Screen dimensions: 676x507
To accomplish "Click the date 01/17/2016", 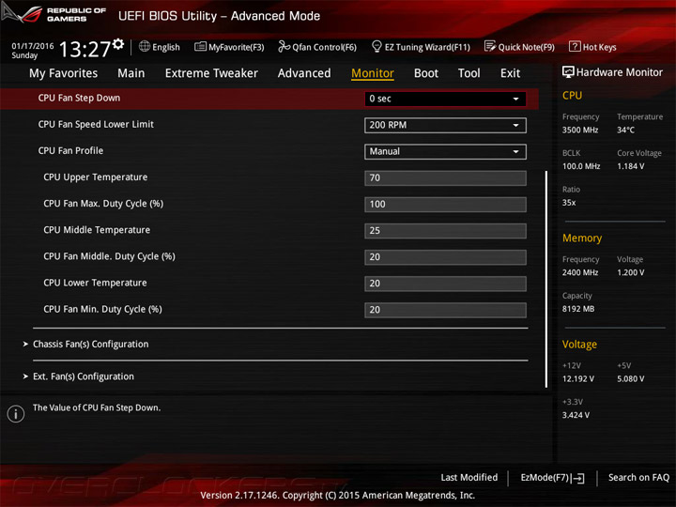I will coord(32,46).
